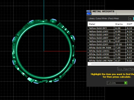This screenshot has width=134, height=100.
Task: Select the White Gold:10KW row
Action: (111, 54)
